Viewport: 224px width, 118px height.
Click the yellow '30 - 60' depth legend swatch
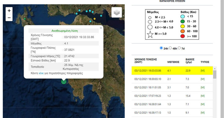[182, 26]
